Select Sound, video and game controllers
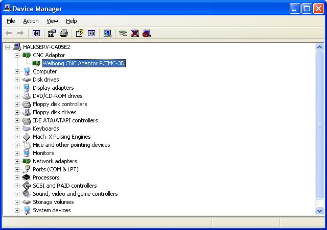The width and height of the screenshot is (327, 230). [x=75, y=194]
